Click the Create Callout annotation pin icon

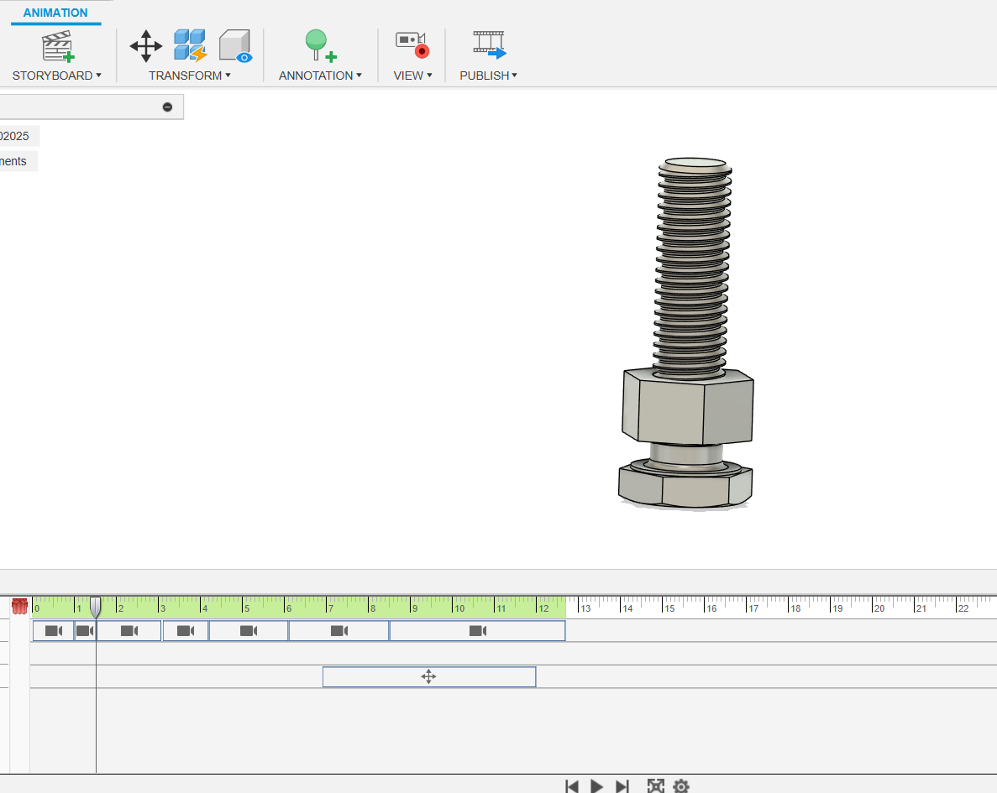[x=319, y=46]
